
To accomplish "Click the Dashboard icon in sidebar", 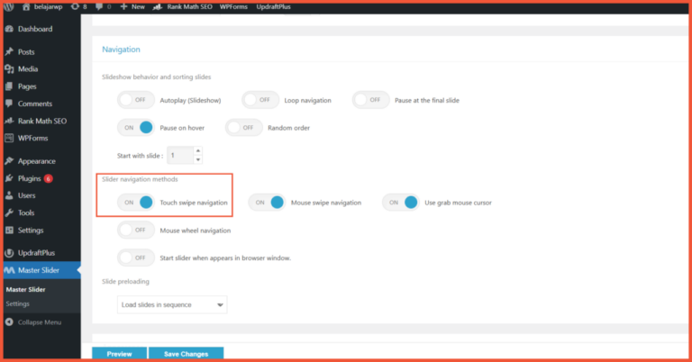I will [8, 29].
